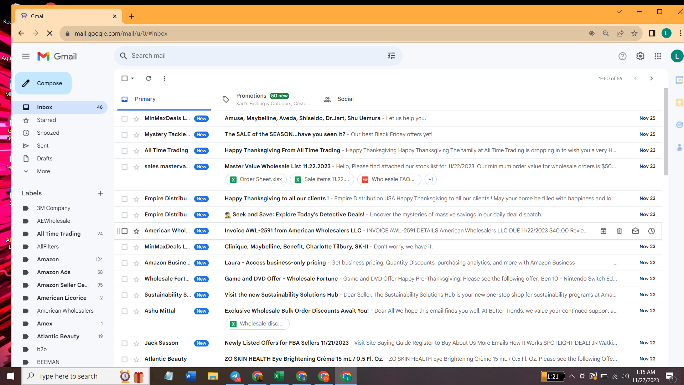Viewport: 684px width, 385px height.
Task: Tick checkbox for American Wholesalers invoice email
Action: coord(124,231)
